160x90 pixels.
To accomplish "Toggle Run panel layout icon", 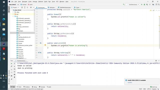I will [11, 76].
